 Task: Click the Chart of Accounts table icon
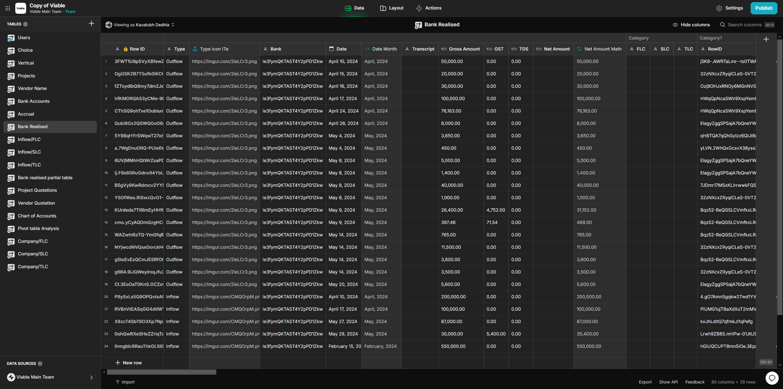coord(11,216)
